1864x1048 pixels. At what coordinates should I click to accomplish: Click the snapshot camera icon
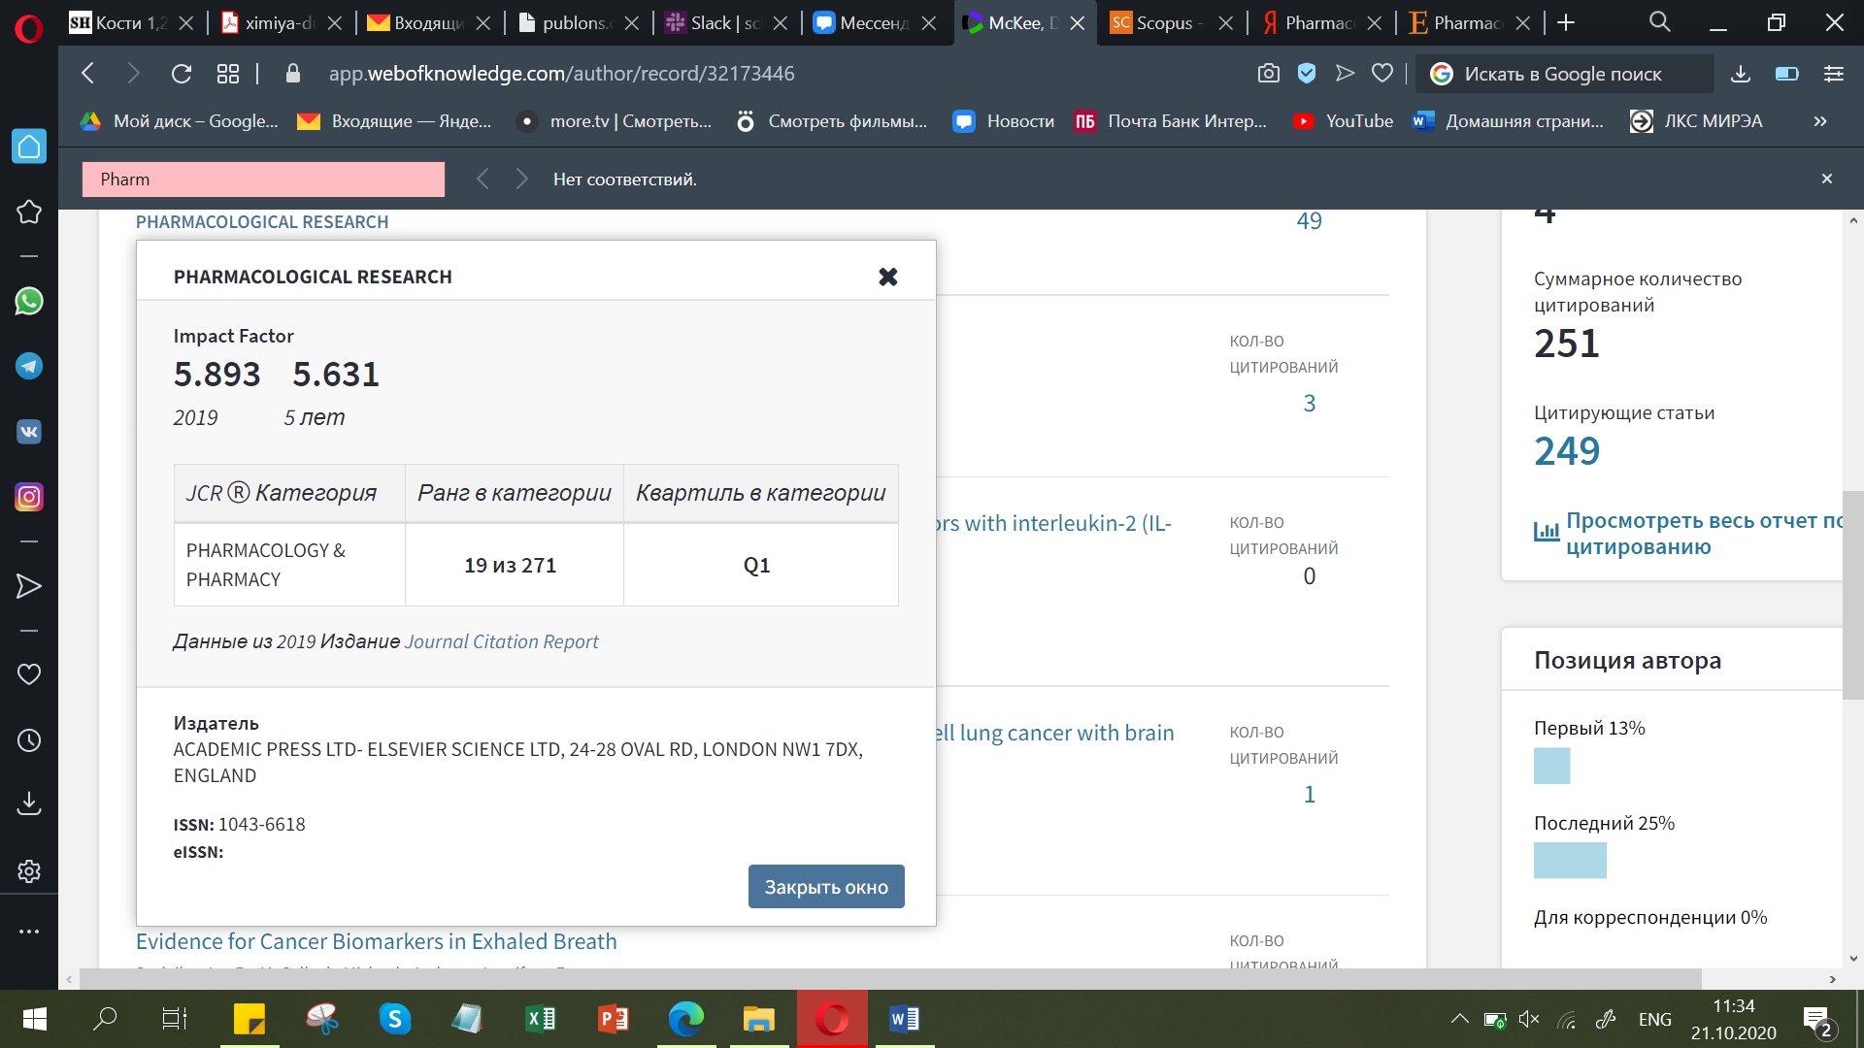click(x=1268, y=74)
